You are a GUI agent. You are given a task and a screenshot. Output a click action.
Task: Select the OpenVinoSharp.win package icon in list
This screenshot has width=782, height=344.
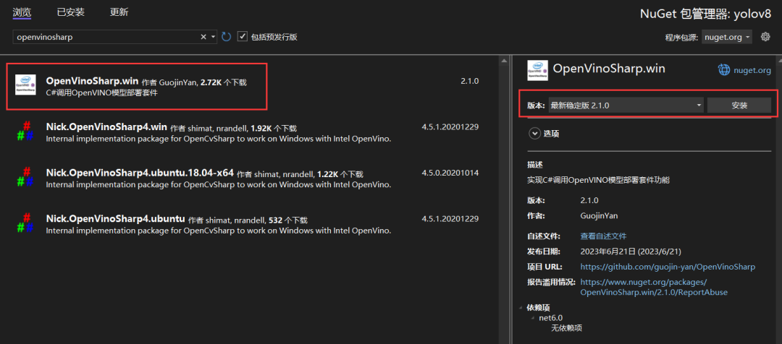pyautogui.click(x=25, y=85)
